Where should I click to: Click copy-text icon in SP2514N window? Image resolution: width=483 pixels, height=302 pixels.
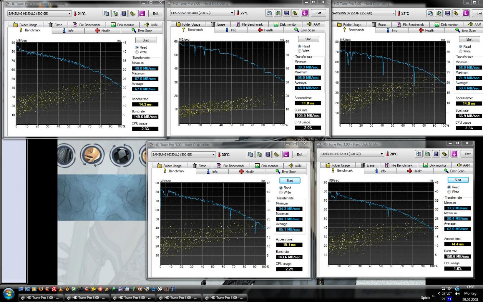pyautogui.click(x=430, y=13)
